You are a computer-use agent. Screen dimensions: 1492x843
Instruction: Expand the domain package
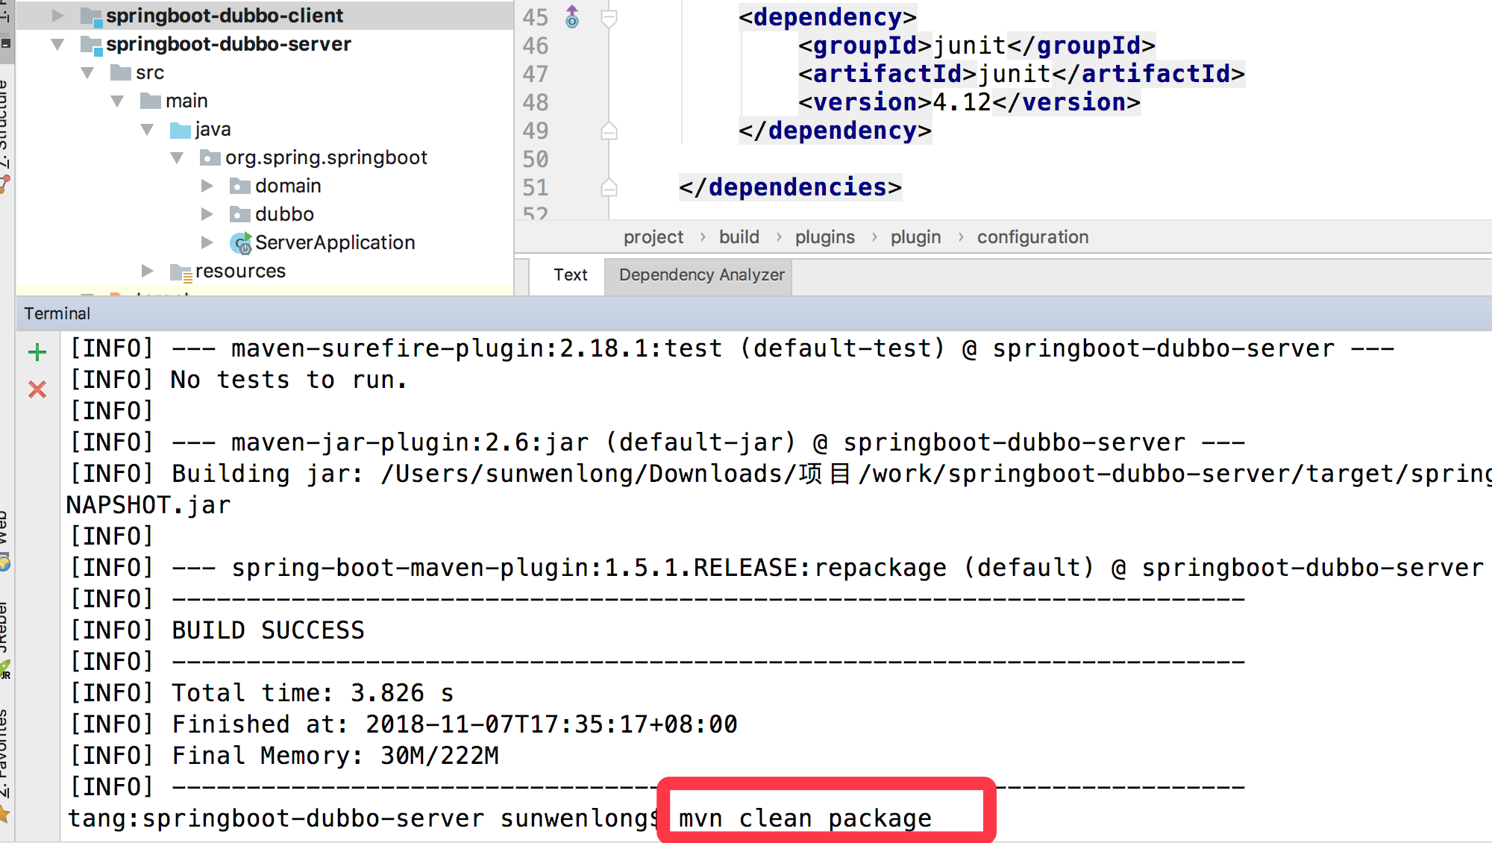(207, 186)
